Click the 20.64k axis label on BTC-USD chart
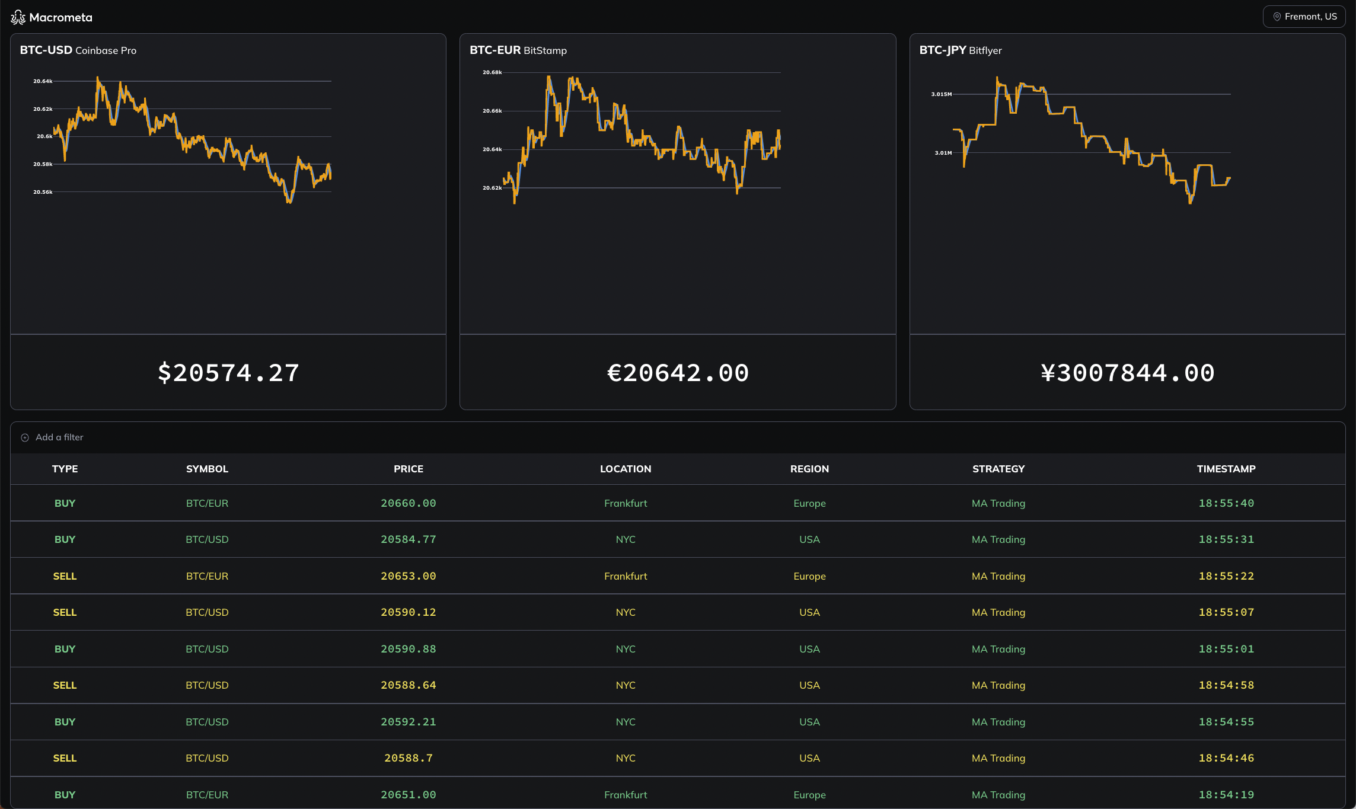The width and height of the screenshot is (1356, 809). point(43,81)
